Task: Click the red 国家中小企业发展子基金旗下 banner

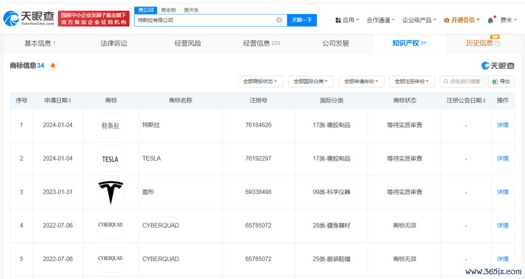Action: click(94, 18)
